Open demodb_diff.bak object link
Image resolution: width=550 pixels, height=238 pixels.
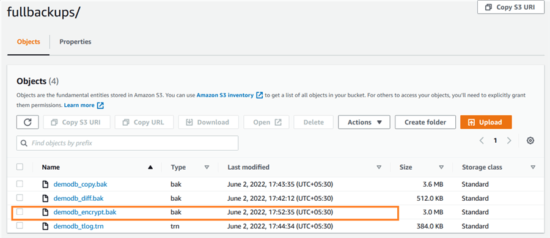click(79, 198)
